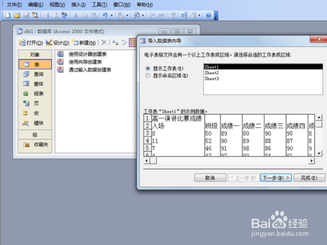The height and width of the screenshot is (245, 327).
Task: Select 收藏夹 in the groups panel
Action: [x=35, y=144]
